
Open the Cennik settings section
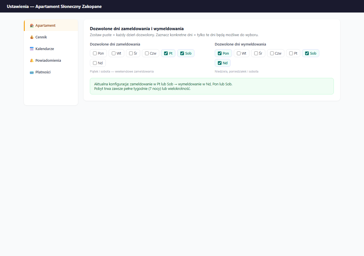tap(51, 37)
